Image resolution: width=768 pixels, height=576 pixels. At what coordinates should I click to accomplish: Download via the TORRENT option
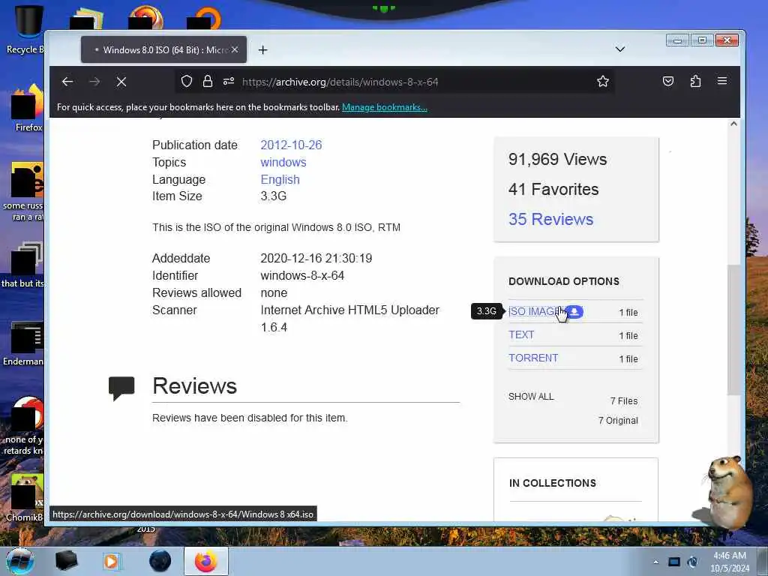click(533, 358)
